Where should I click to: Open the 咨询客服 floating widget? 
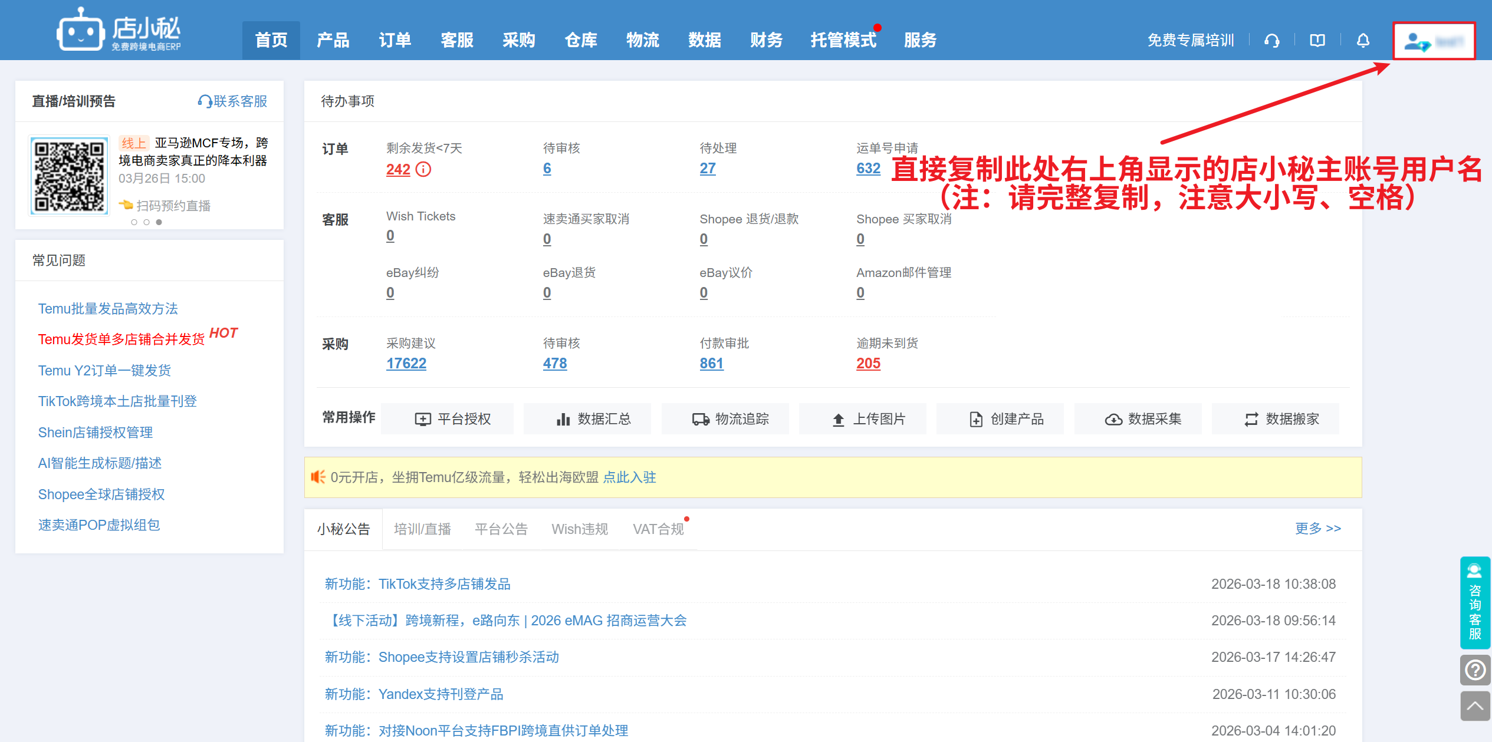1475,603
